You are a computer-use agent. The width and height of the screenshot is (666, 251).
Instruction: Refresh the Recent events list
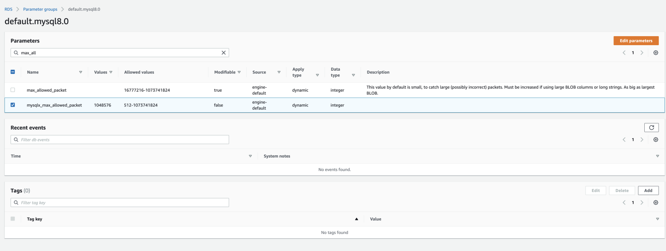pos(651,127)
